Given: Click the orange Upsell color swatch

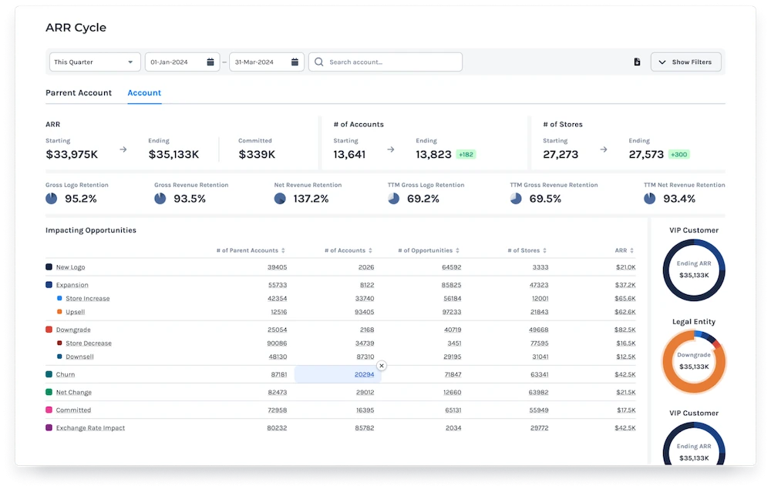Looking at the screenshot, I should [59, 313].
